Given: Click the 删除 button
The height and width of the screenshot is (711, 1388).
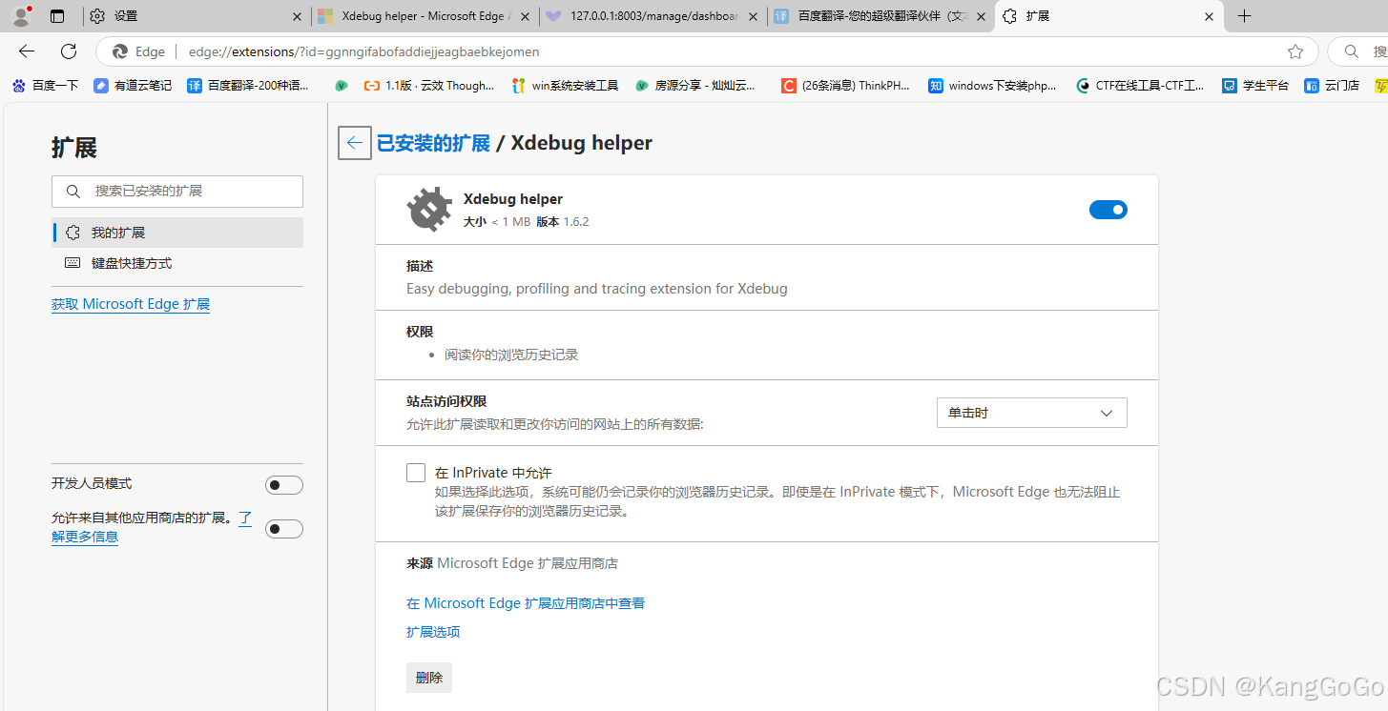Looking at the screenshot, I should [429, 678].
